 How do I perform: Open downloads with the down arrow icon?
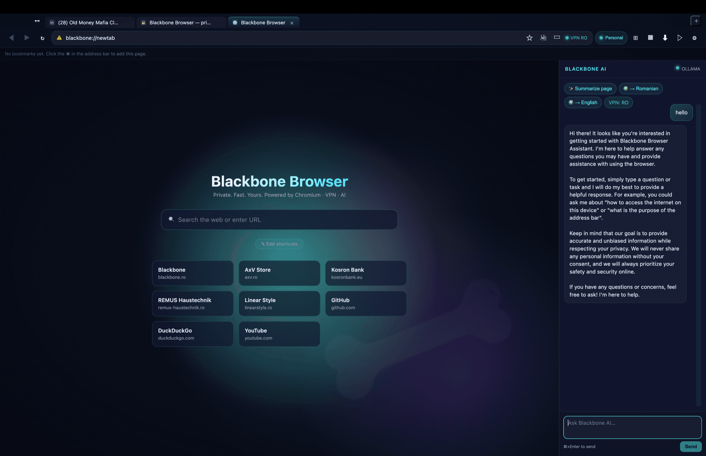665,38
